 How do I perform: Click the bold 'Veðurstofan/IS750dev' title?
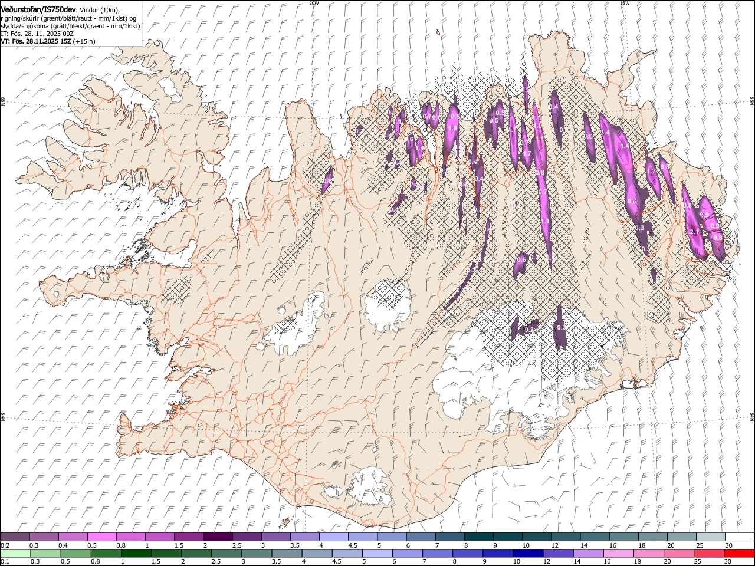(x=38, y=9)
